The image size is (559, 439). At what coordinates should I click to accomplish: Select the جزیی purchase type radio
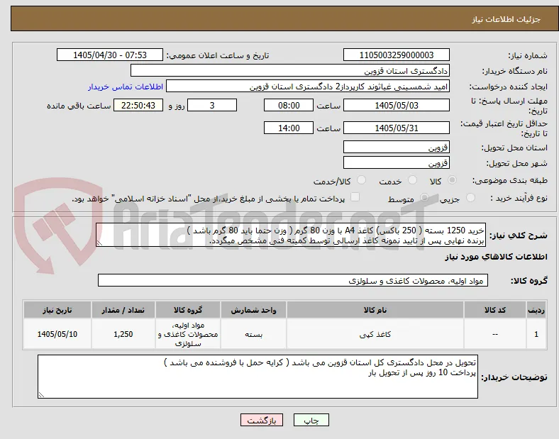pyautogui.click(x=470, y=197)
